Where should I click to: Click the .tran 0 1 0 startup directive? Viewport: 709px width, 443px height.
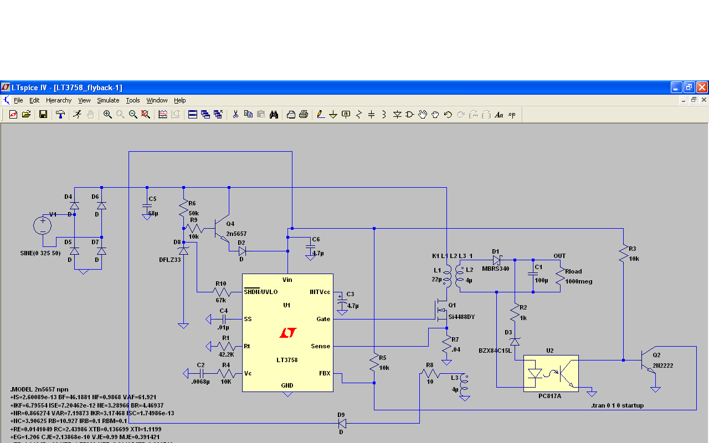click(617, 405)
